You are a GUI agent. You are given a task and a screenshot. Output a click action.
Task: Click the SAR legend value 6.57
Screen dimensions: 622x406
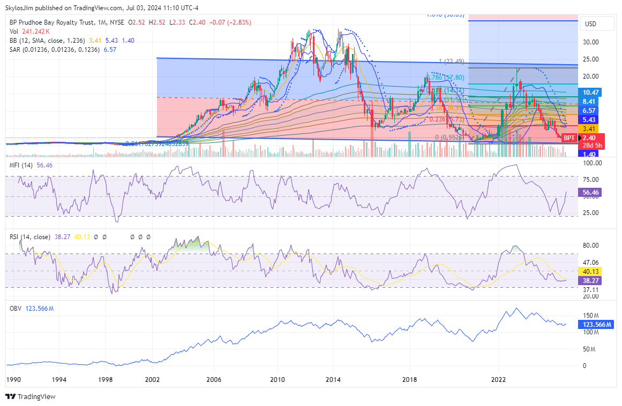point(110,50)
